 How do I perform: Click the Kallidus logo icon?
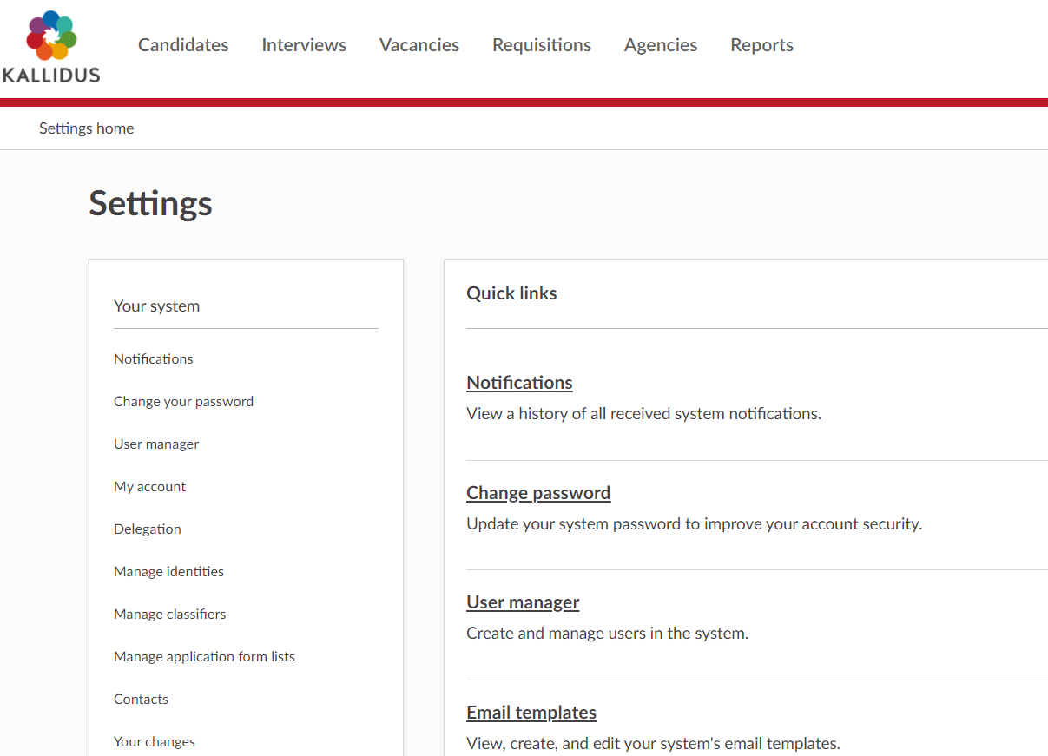[x=51, y=36]
